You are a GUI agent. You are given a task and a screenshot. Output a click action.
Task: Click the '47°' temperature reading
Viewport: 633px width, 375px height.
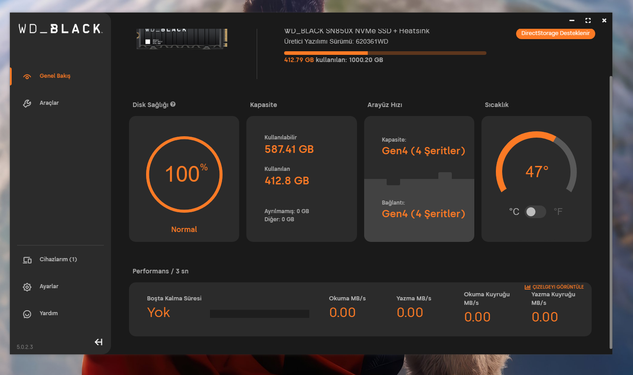(537, 172)
